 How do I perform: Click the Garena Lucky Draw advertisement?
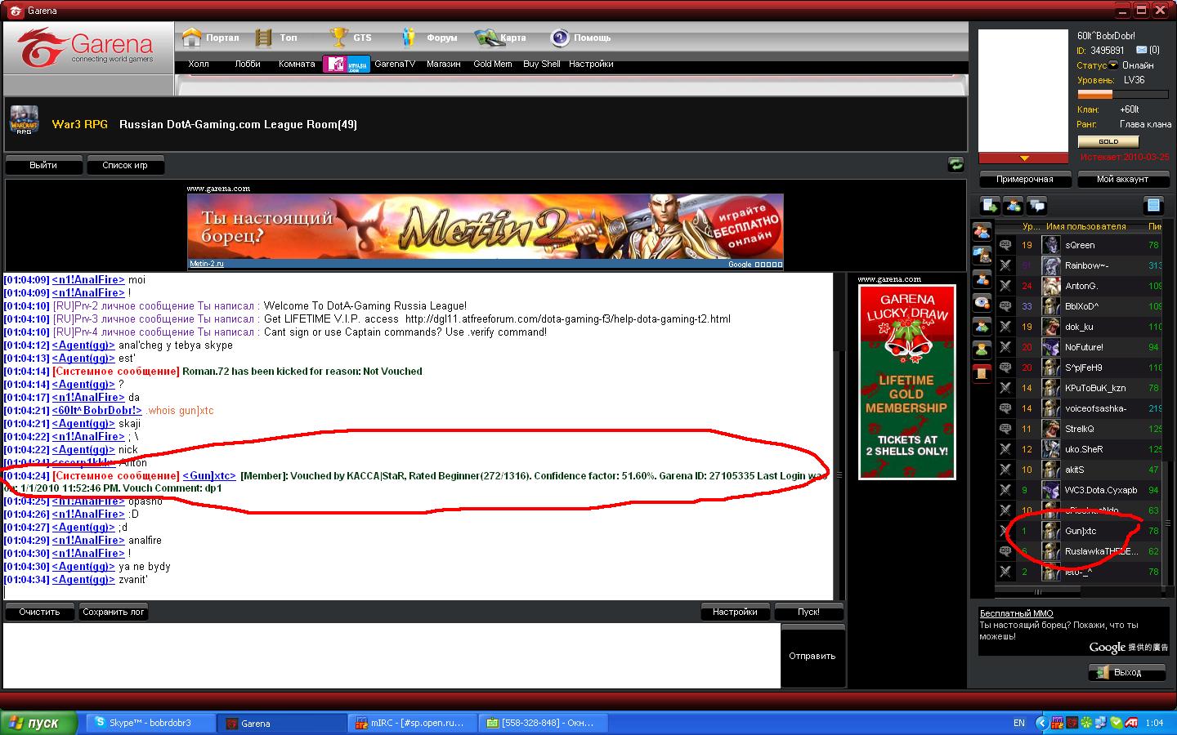pos(906,381)
